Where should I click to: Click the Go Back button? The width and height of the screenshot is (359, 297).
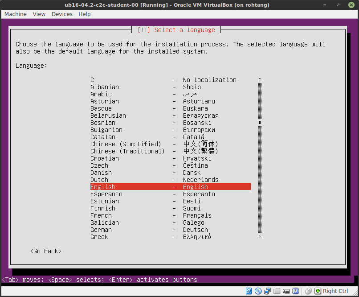pos(45,251)
